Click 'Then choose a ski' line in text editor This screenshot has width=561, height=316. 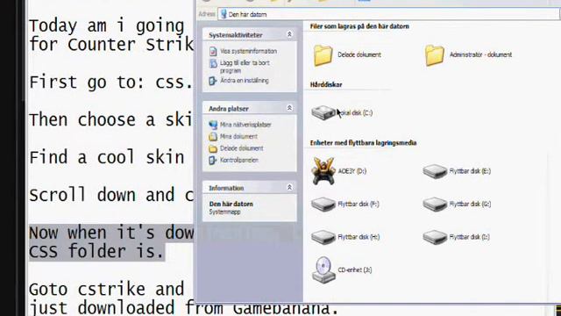pos(111,120)
